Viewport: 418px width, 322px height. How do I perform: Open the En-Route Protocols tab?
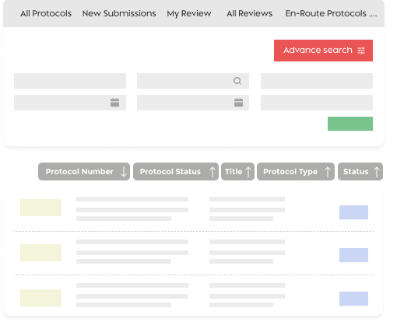pyautogui.click(x=331, y=13)
